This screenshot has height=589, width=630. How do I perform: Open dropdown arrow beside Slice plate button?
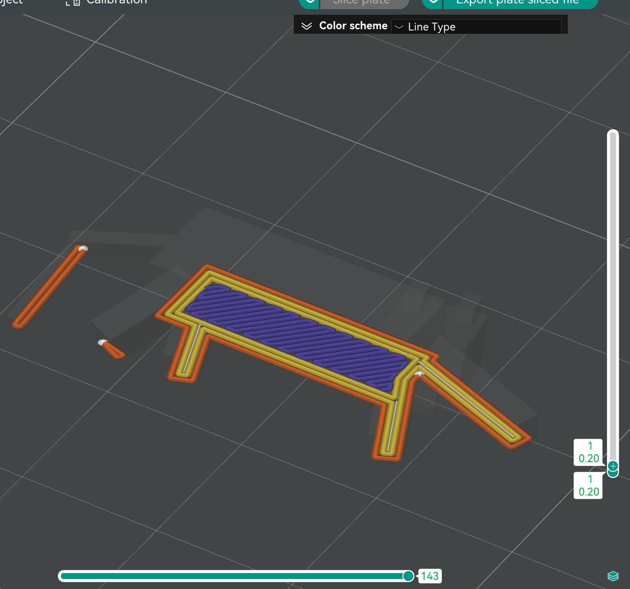(309, 3)
